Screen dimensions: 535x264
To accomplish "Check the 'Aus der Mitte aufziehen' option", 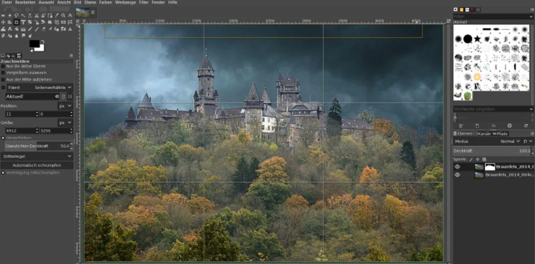I will 3,79.
